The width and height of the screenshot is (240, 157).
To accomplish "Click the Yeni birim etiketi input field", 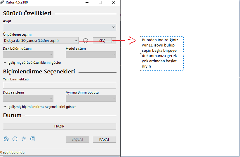I will tap(60, 85).
